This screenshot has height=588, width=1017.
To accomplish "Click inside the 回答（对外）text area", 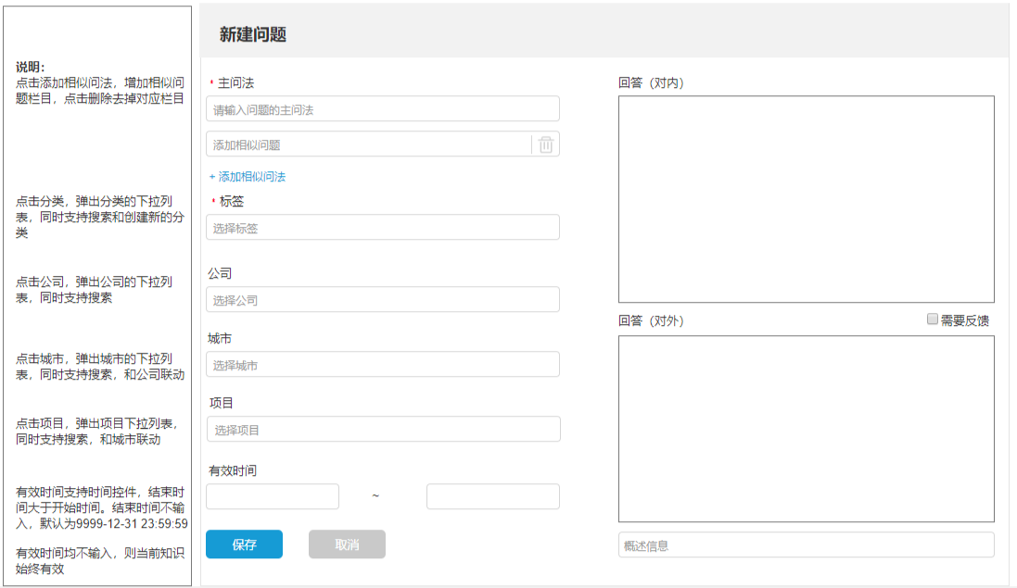I will coord(806,429).
